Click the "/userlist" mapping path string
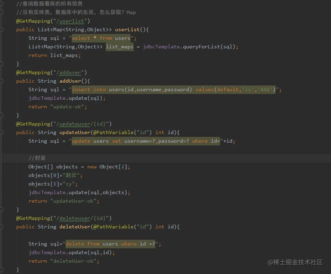 70,21
